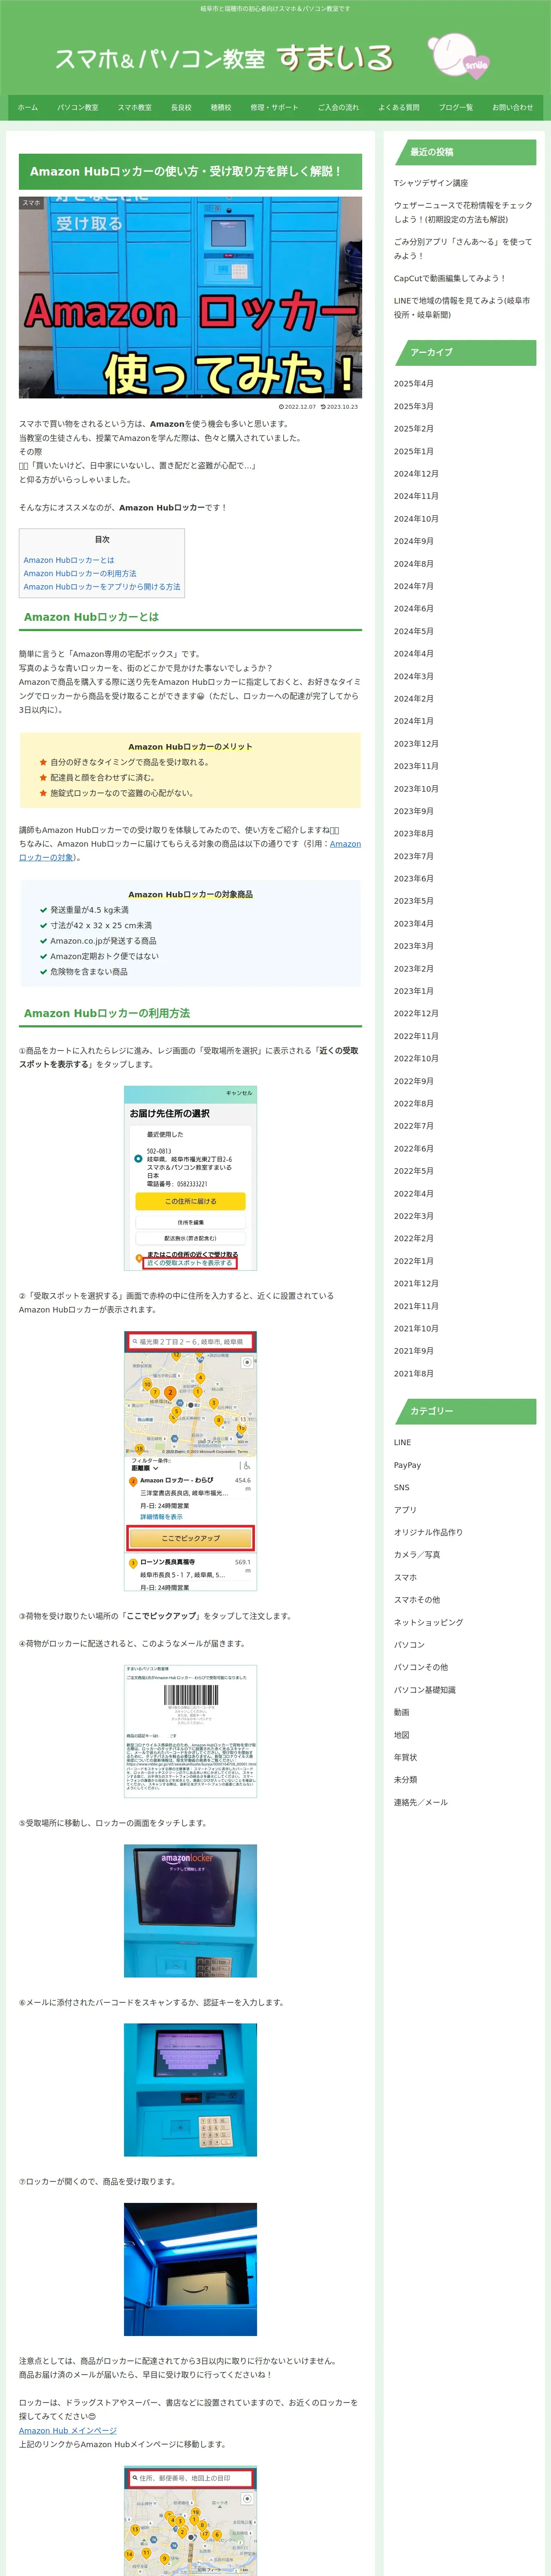Click the Amazon ロッカー featured image
Screen dimensions: 551x2576
pos(190,298)
